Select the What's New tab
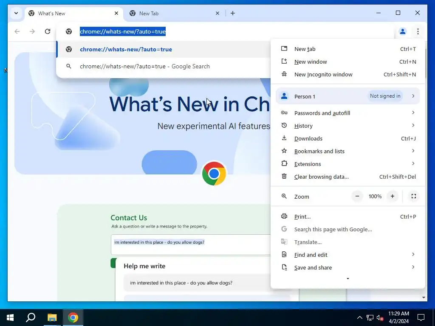This screenshot has width=435, height=326. coord(74,13)
